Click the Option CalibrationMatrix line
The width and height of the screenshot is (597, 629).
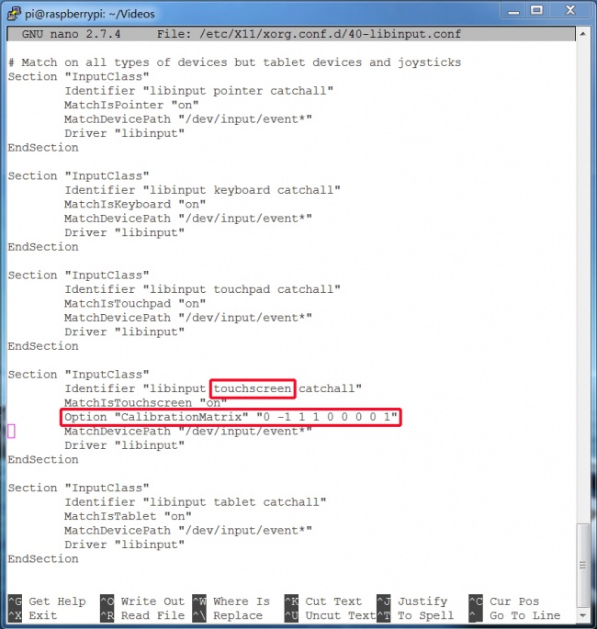[x=231, y=418]
